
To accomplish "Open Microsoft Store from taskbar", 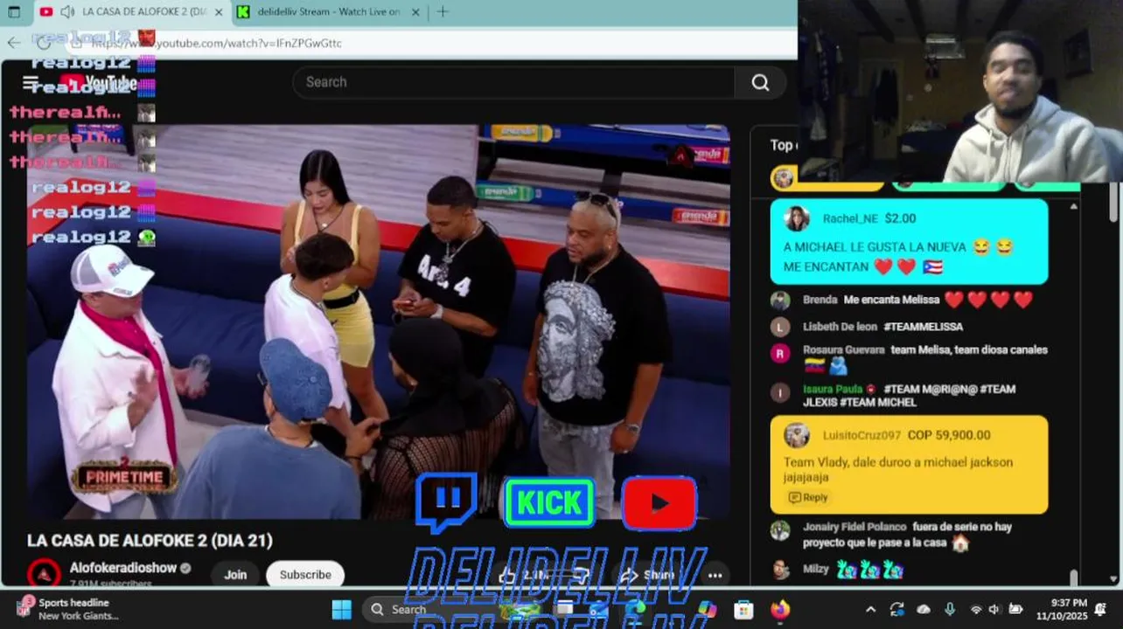I will point(743,609).
